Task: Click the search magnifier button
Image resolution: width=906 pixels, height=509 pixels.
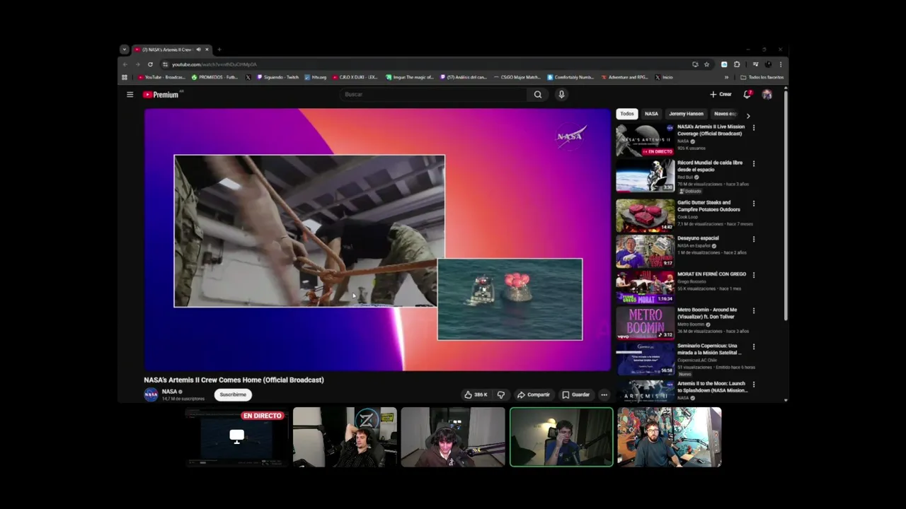Action: coord(538,94)
